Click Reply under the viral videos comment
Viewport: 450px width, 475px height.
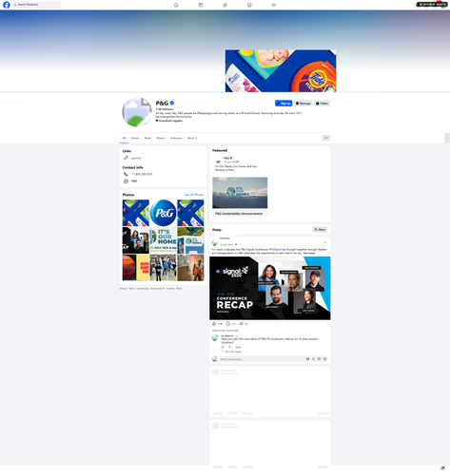click(238, 348)
